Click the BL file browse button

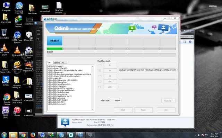110,65
